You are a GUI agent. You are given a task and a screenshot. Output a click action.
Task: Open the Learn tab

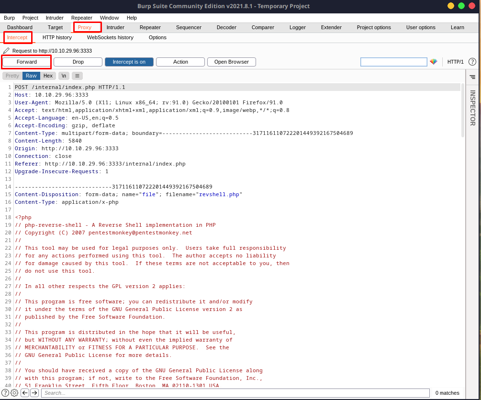[457, 27]
